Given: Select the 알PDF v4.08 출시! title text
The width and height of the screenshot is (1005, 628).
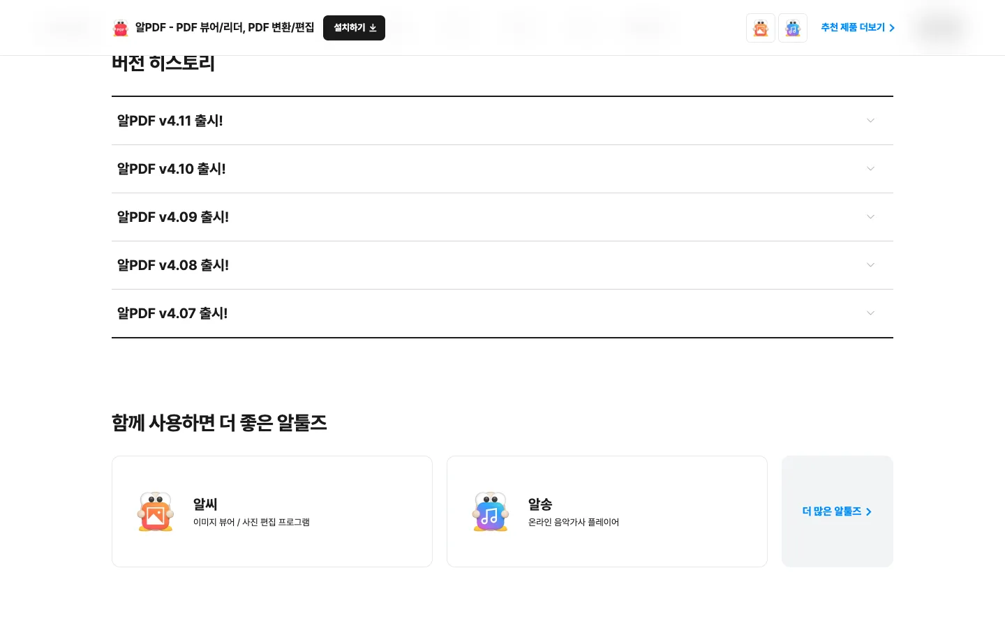Looking at the screenshot, I should [x=173, y=265].
